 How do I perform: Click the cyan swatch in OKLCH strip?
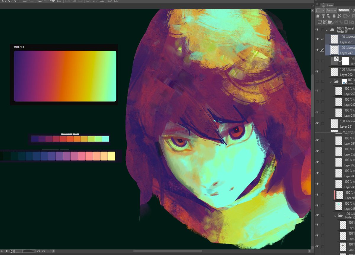pyautogui.click(x=105, y=139)
